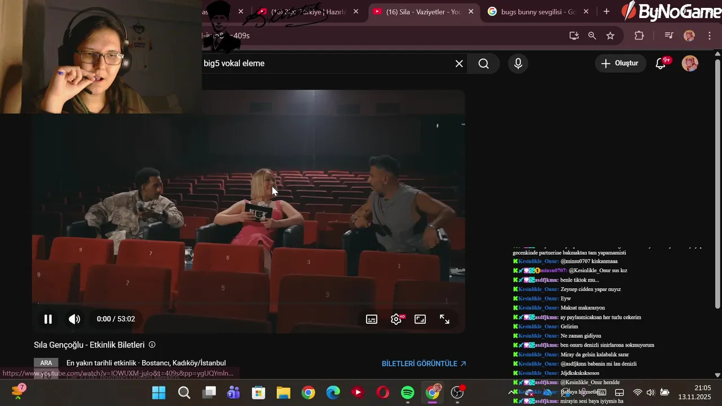Open Microsoft Edge from taskbar
This screenshot has width=722, height=406.
coord(333,392)
